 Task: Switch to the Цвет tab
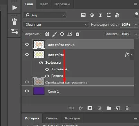click(44, 4)
